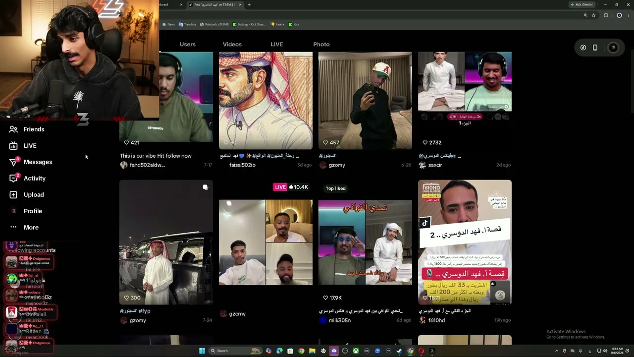Open f610hd's video thumbnail posted 19h ago
The width and height of the screenshot is (634, 357).
click(x=465, y=242)
